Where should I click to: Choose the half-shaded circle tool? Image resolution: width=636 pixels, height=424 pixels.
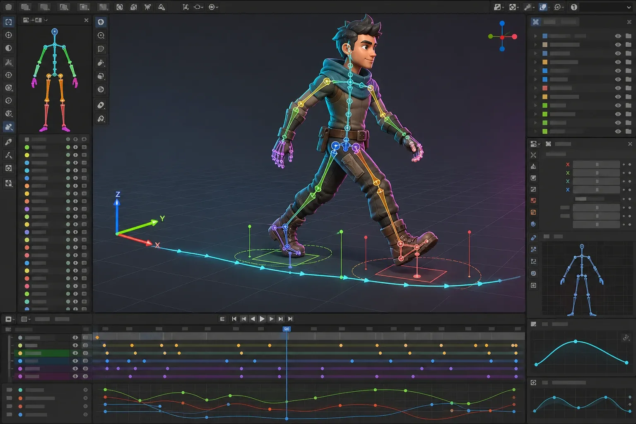pyautogui.click(x=8, y=48)
